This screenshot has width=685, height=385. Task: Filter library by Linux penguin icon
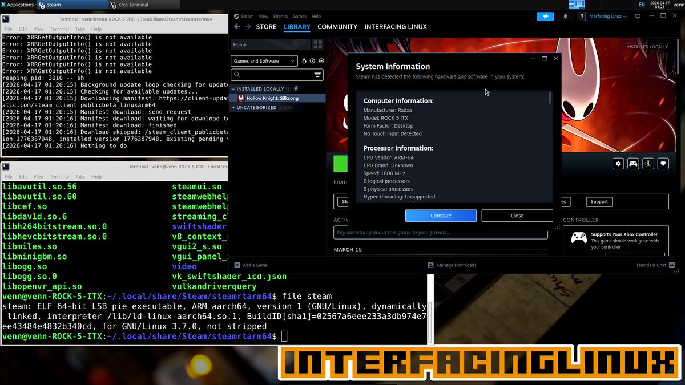click(304, 61)
